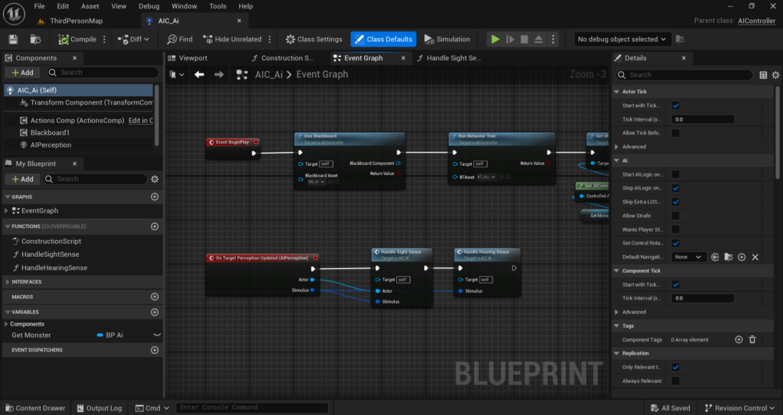Click the Save blueprint icon in toolbar
Image resolution: width=783 pixels, height=415 pixels.
click(14, 39)
